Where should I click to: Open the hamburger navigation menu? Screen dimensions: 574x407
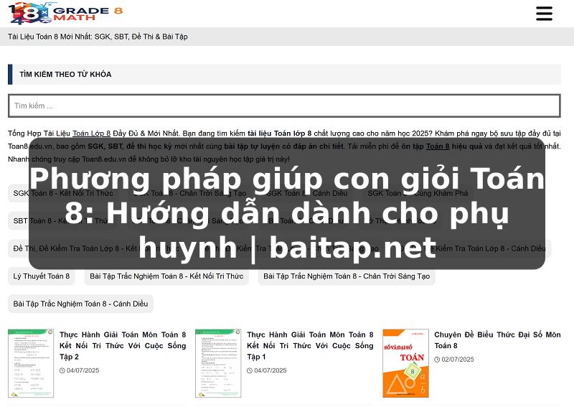pos(544,14)
